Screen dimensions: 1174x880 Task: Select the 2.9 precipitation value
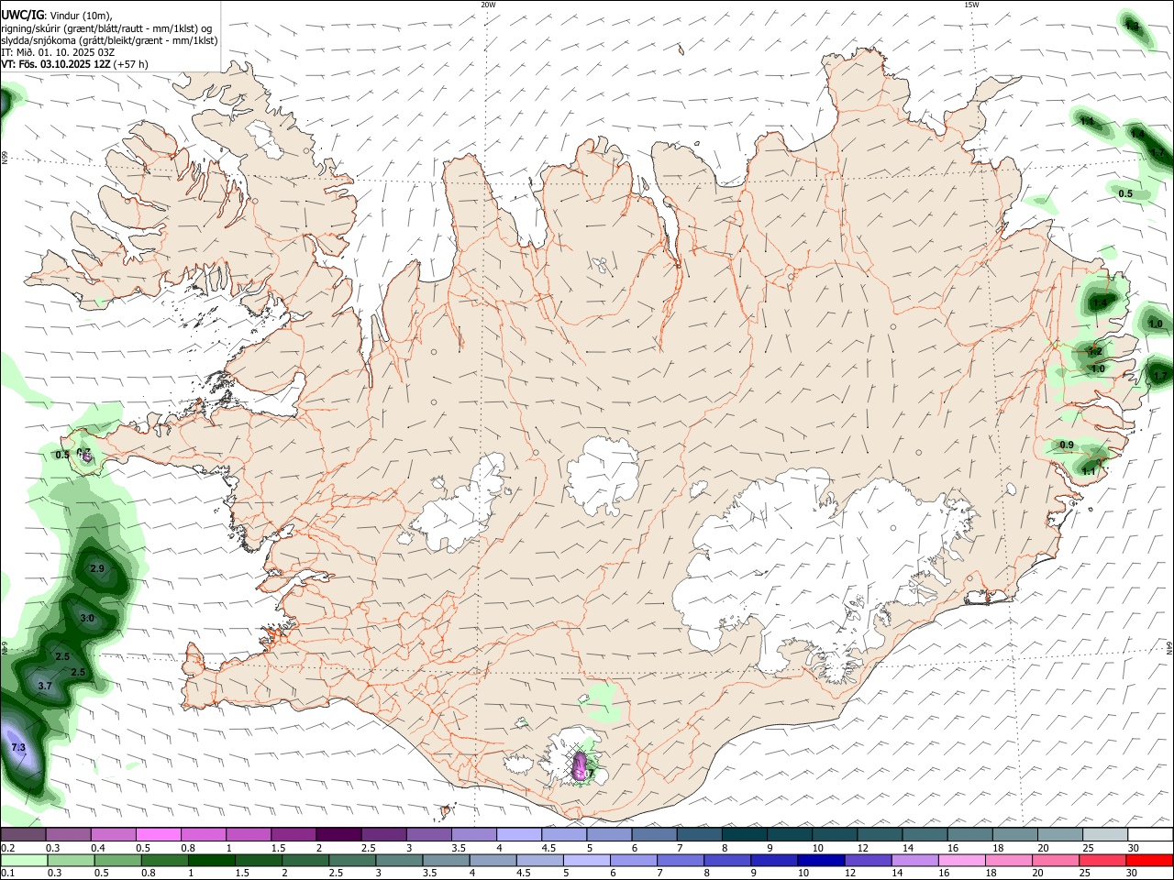(x=97, y=569)
